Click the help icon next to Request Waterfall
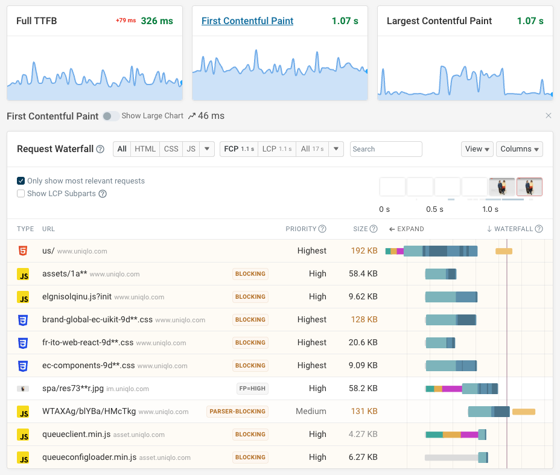The image size is (560, 475). 100,149
